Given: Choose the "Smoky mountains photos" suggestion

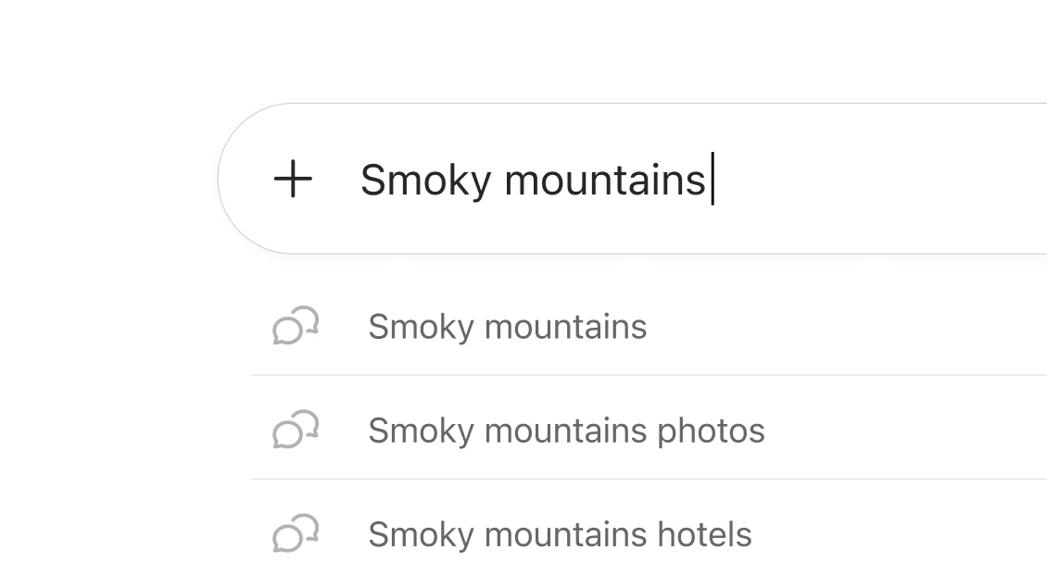Looking at the screenshot, I should (566, 431).
